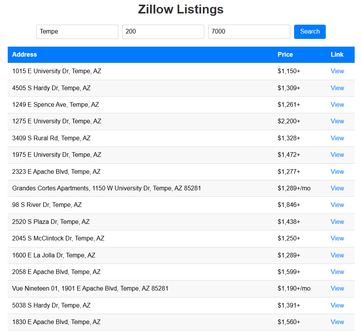Screen dimensions: 362x331
Task: Select the minimum price field showing 200
Action: click(163, 32)
